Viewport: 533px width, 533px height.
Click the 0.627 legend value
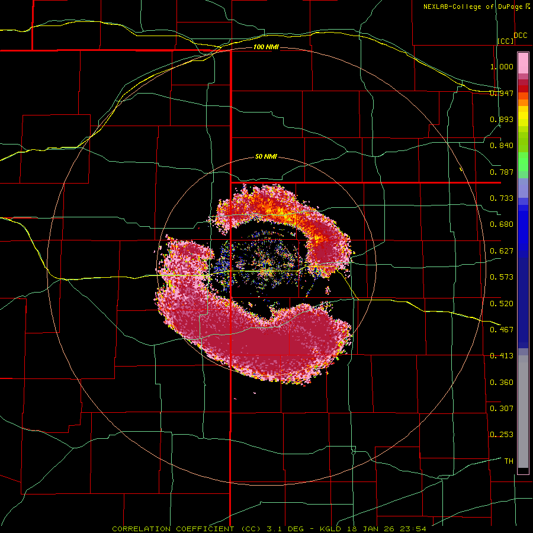pos(502,251)
